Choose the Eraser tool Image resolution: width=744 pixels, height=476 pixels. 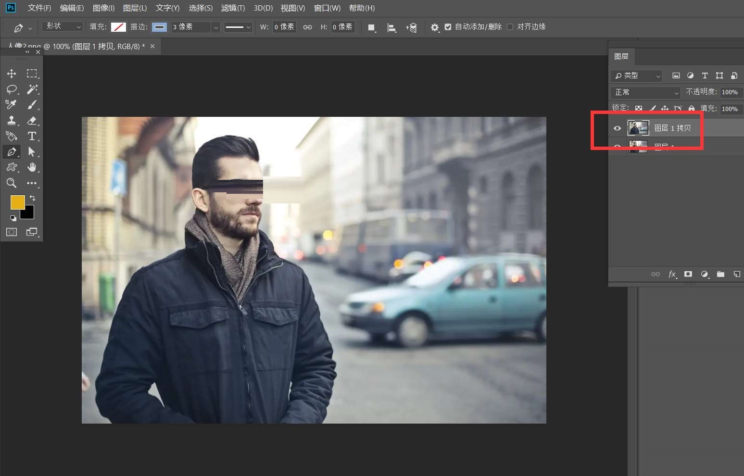click(32, 121)
